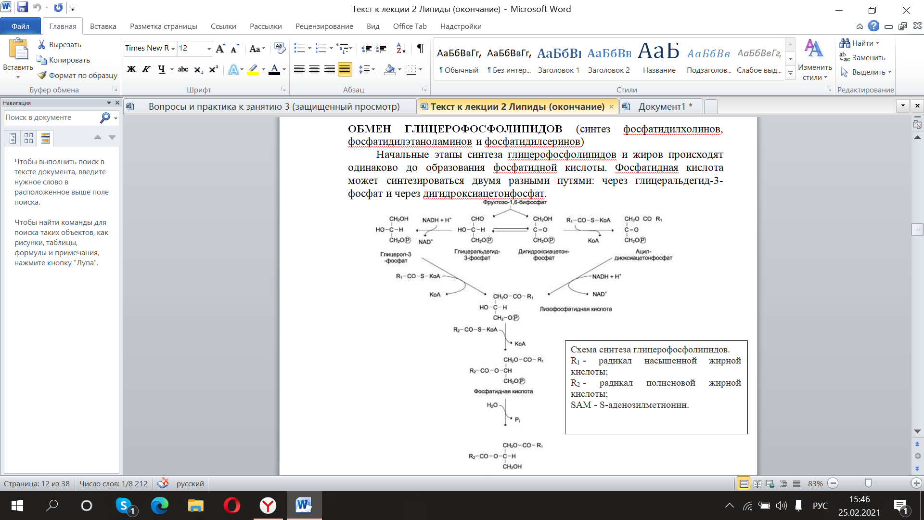The width and height of the screenshot is (924, 520).
Task: Open the line spacing dropdown
Action: click(367, 69)
